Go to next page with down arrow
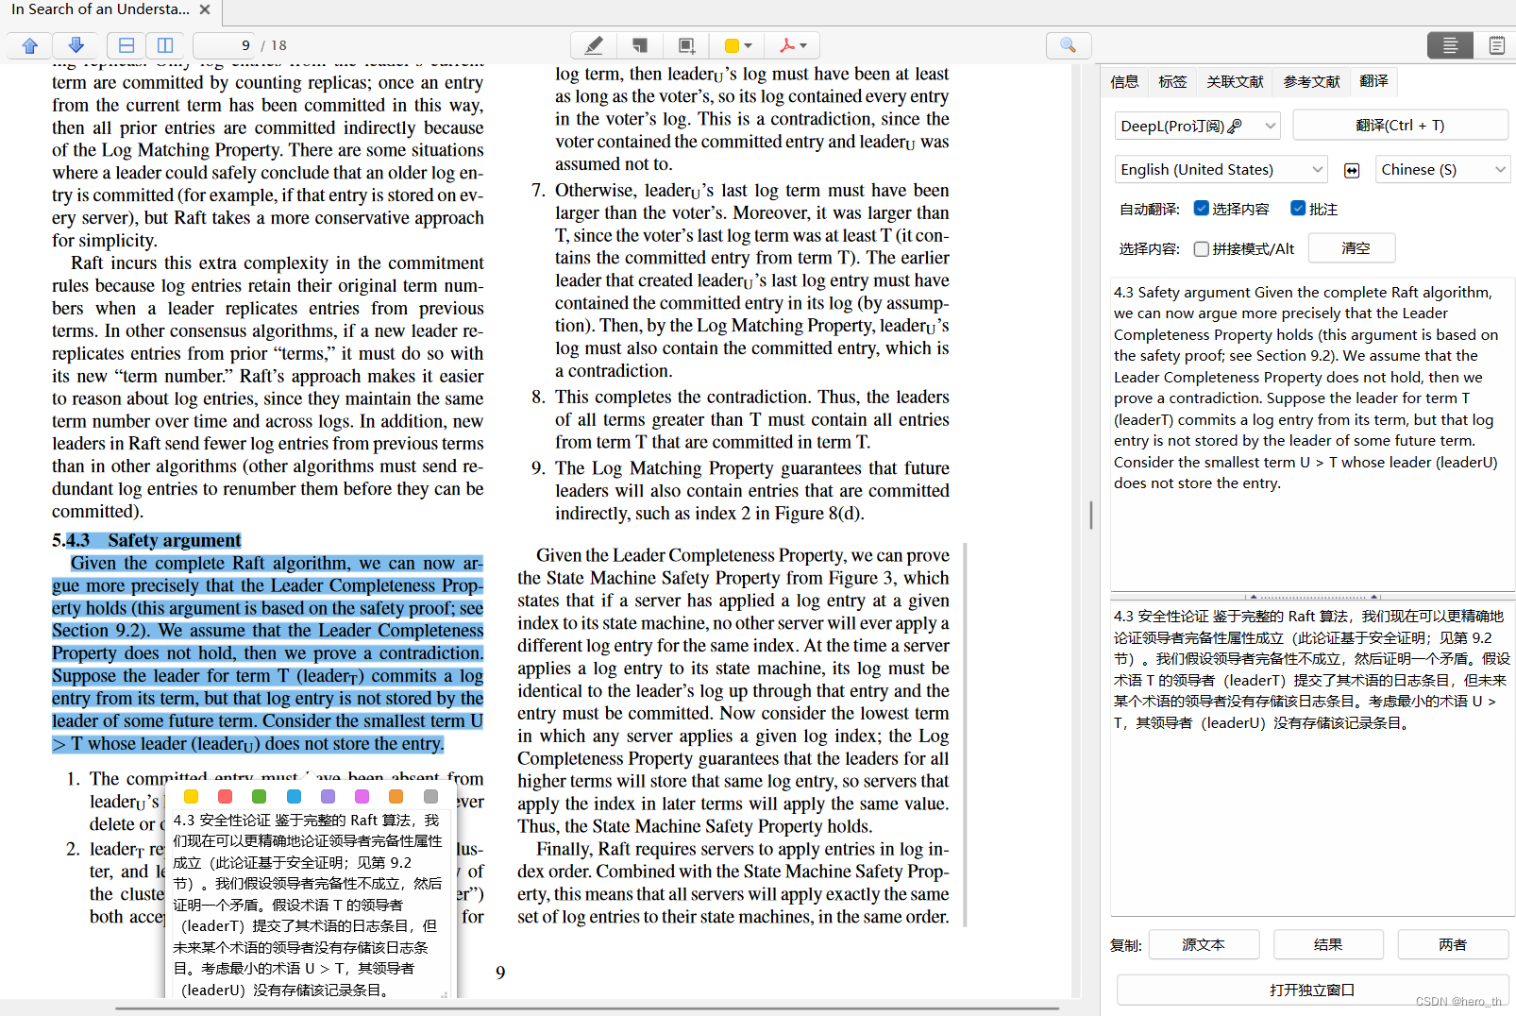Image resolution: width=1516 pixels, height=1016 pixels. [76, 45]
